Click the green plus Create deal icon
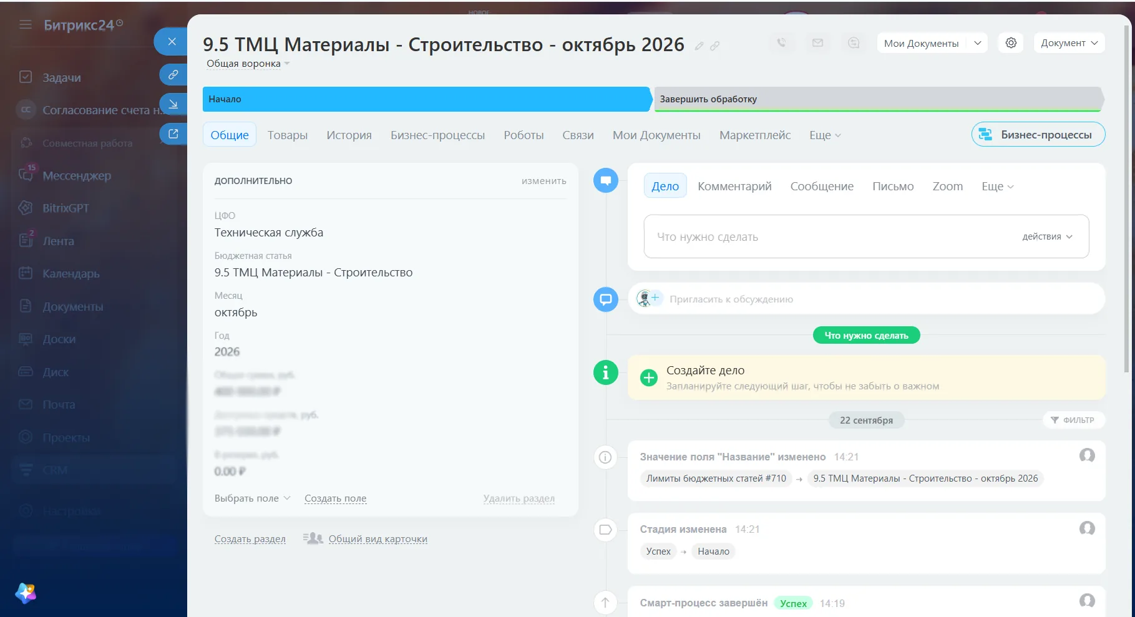Viewport: 1135px width, 617px height. 649,377
